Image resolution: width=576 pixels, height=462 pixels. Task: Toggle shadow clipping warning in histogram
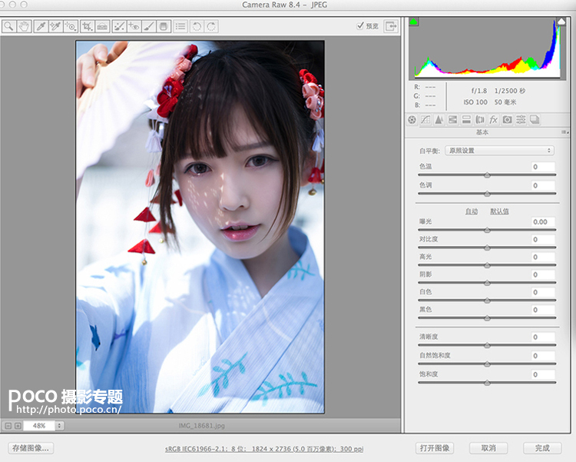pyautogui.click(x=414, y=22)
